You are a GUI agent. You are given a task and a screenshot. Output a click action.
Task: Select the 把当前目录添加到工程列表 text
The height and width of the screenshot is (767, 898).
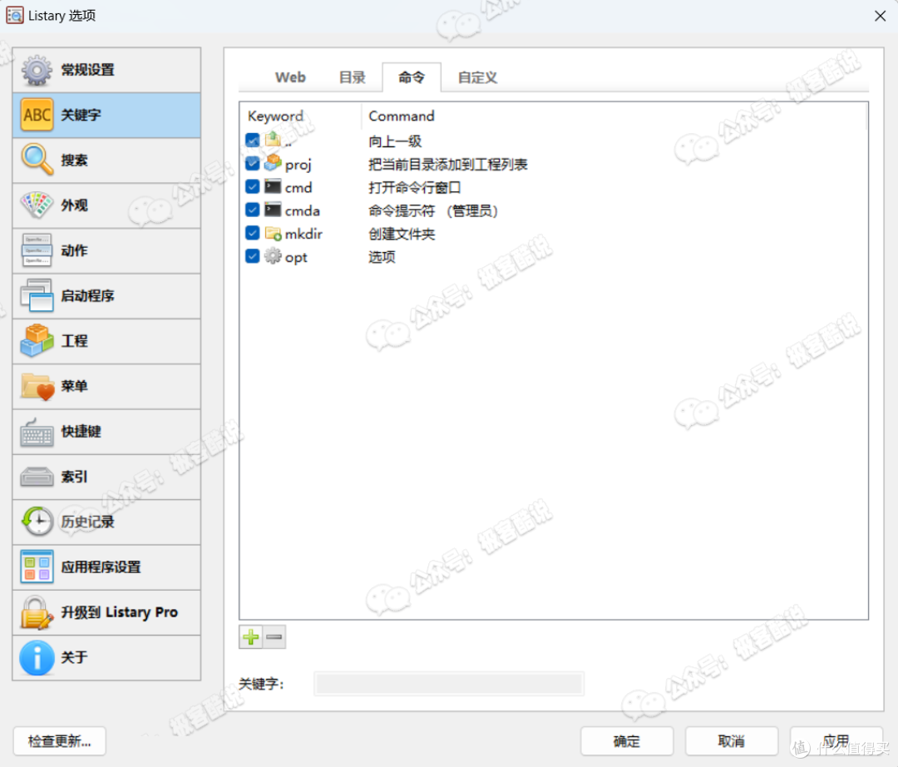(x=448, y=165)
